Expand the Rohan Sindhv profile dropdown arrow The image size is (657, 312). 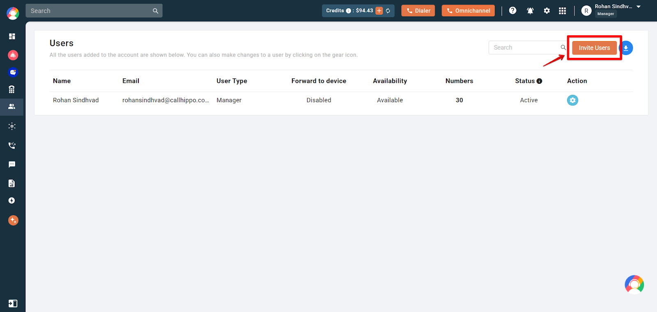[x=639, y=7]
